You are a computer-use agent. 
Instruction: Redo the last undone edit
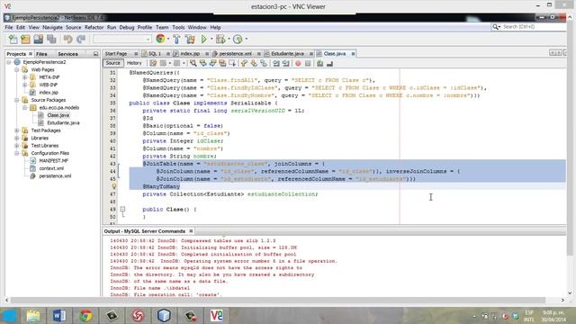click(81, 39)
